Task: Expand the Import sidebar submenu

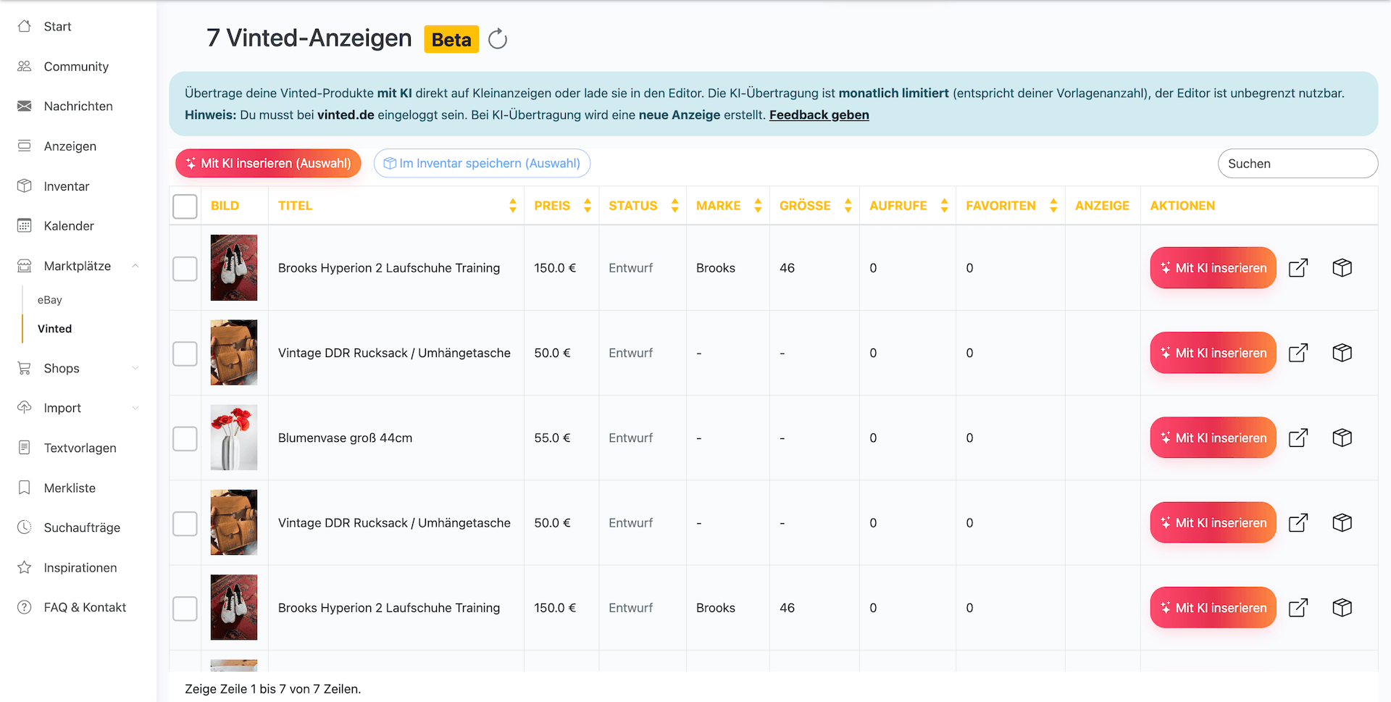Action: pos(135,409)
